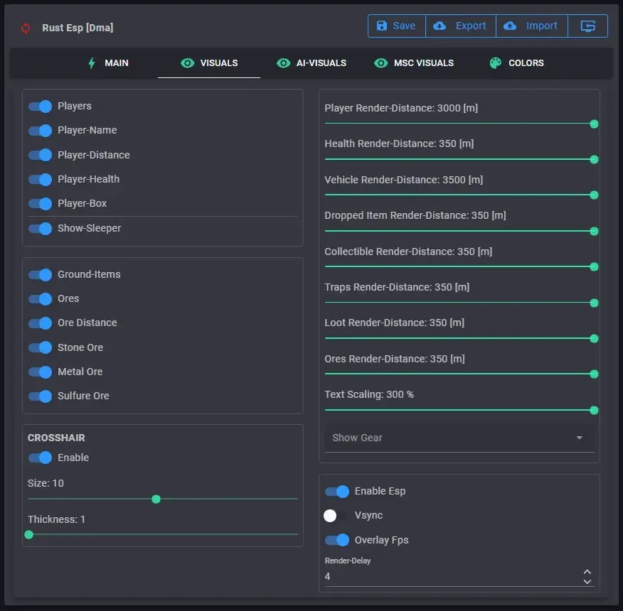Image resolution: width=623 pixels, height=611 pixels.
Task: Click the crosshair Size slider handle
Action: coord(156,499)
